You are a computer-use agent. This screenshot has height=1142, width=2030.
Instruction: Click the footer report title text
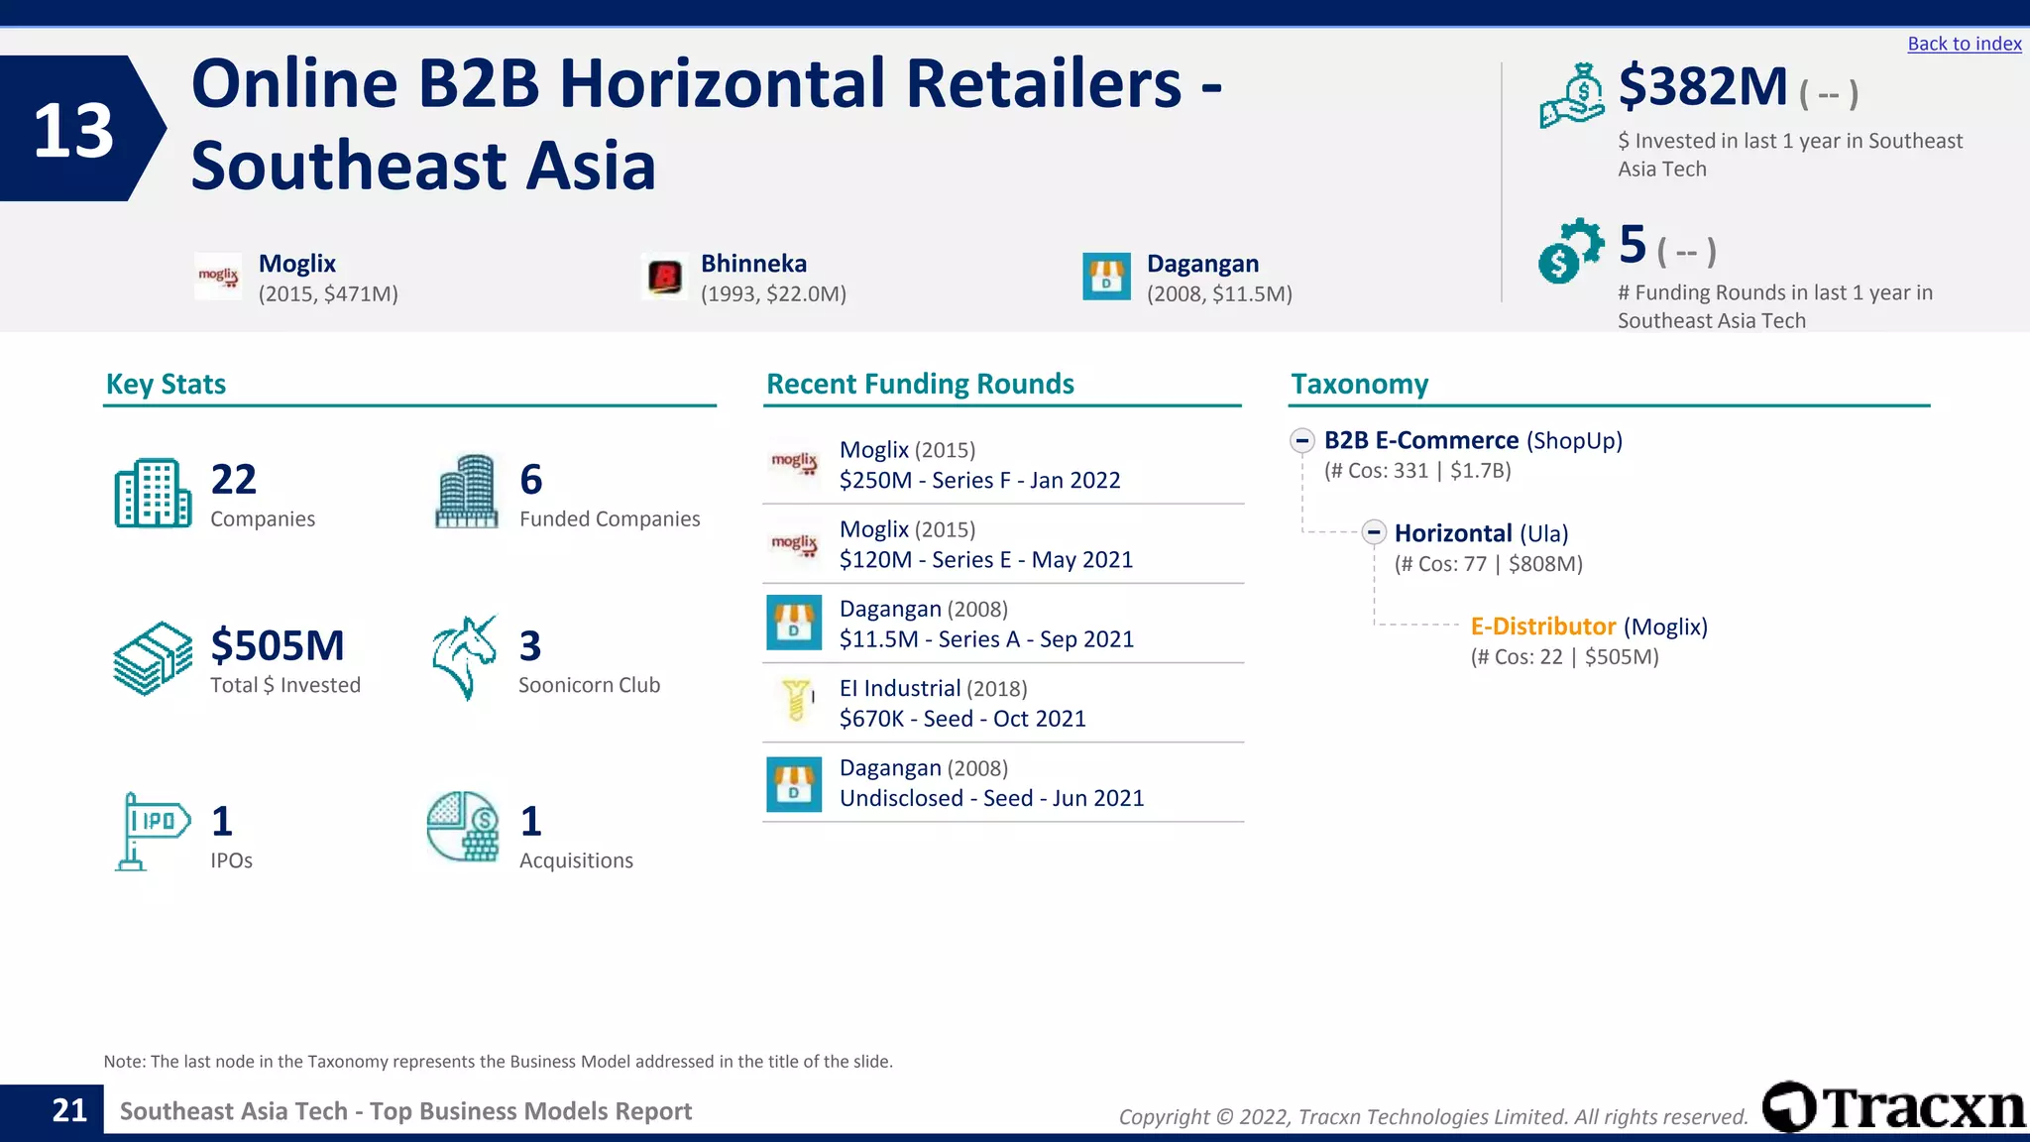[x=405, y=1111]
